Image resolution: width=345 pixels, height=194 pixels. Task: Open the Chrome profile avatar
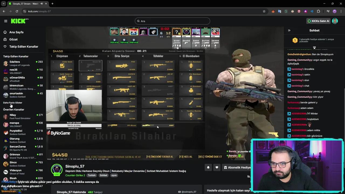click(x=334, y=11)
